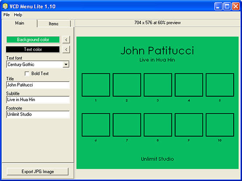Pick the green Background color swatch
The height and width of the screenshot is (181, 242).
click(x=33, y=40)
